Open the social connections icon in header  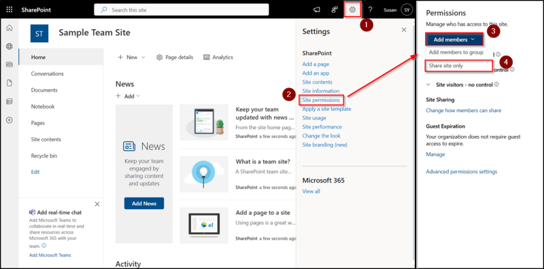pyautogui.click(x=335, y=10)
